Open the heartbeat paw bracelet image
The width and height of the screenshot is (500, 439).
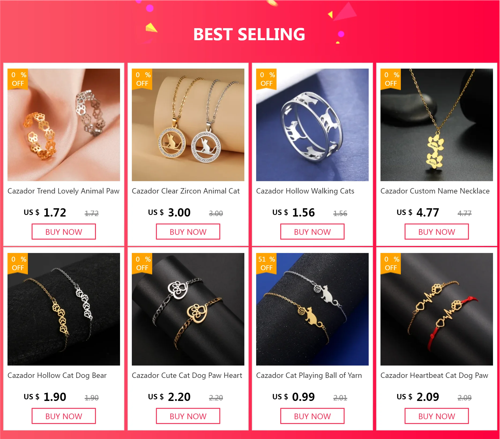click(437, 309)
